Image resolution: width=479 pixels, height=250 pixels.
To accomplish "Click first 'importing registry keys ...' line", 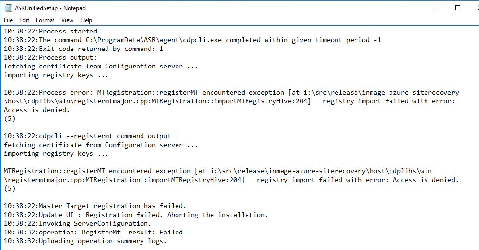I will click(x=56, y=75).
